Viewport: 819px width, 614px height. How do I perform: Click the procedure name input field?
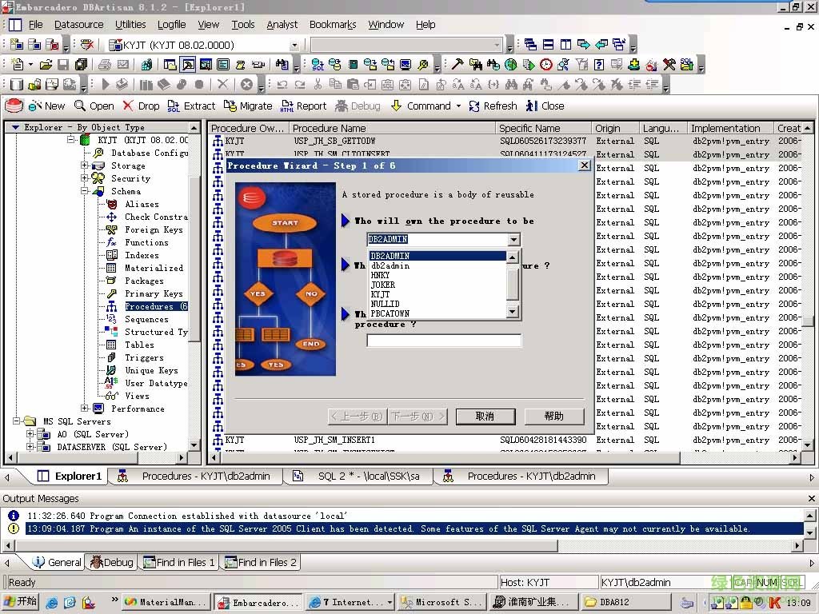(443, 341)
